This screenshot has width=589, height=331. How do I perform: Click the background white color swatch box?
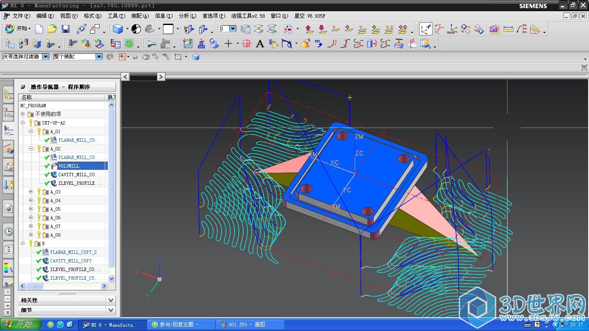pos(168,29)
